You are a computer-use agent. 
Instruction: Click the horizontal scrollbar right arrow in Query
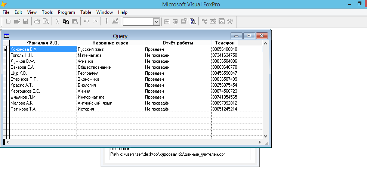coord(260,142)
